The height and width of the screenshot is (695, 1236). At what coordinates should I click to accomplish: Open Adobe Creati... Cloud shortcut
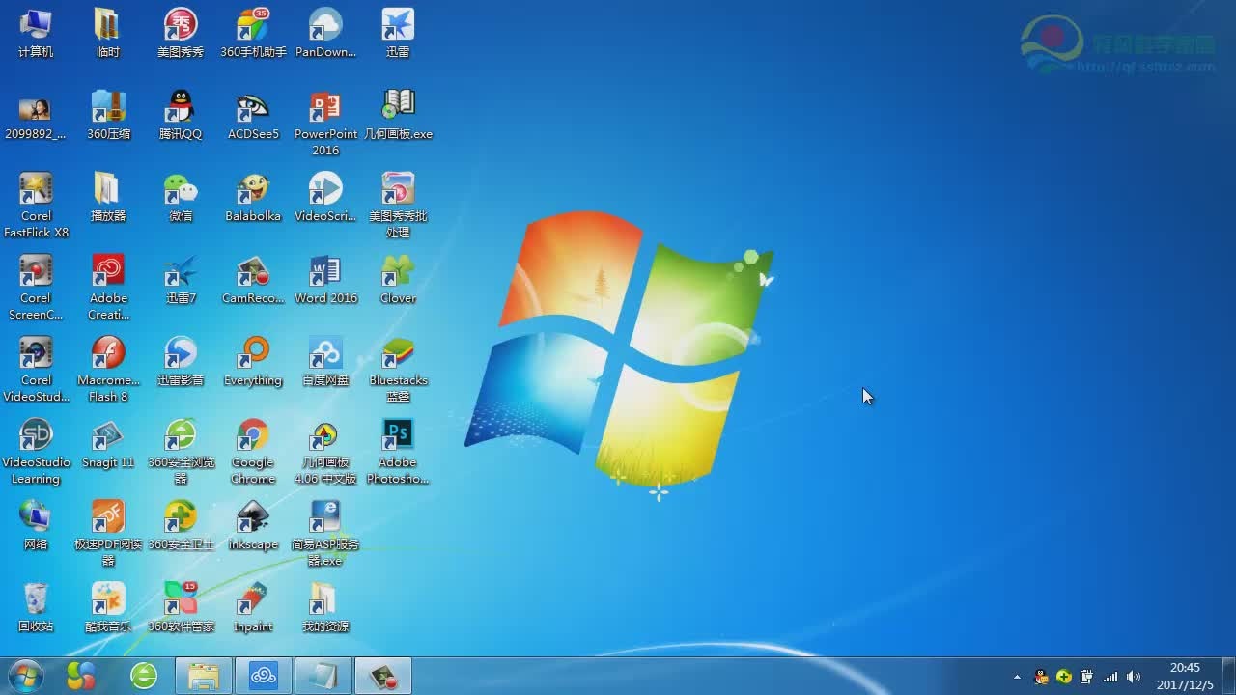click(108, 288)
